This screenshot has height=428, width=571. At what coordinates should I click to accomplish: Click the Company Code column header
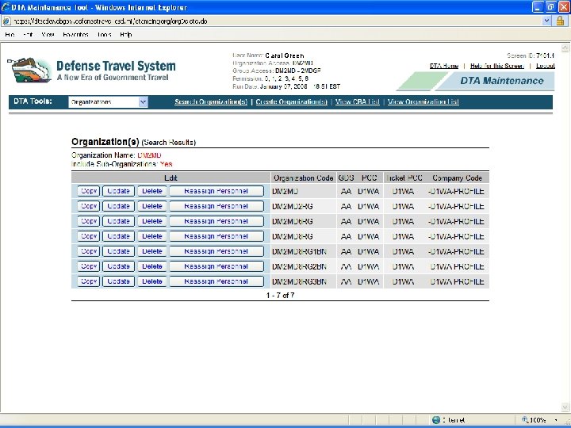pyautogui.click(x=457, y=178)
